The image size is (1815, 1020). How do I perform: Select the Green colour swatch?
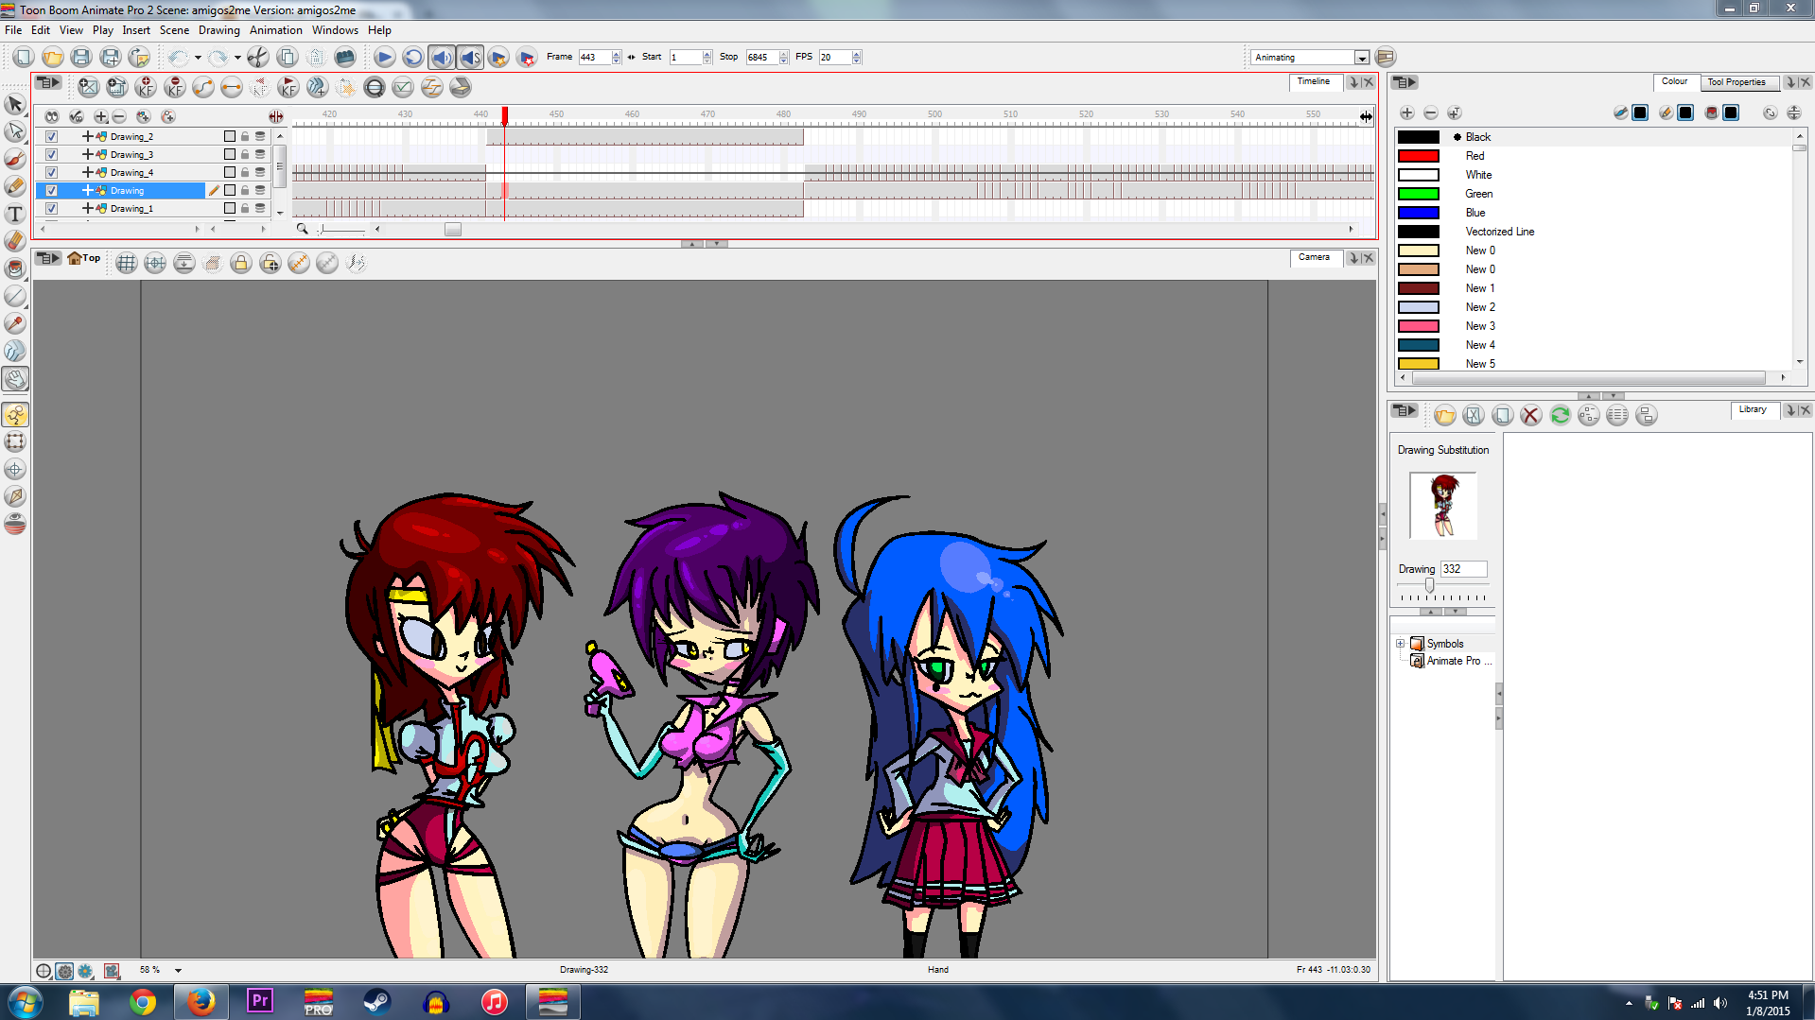click(x=1419, y=194)
